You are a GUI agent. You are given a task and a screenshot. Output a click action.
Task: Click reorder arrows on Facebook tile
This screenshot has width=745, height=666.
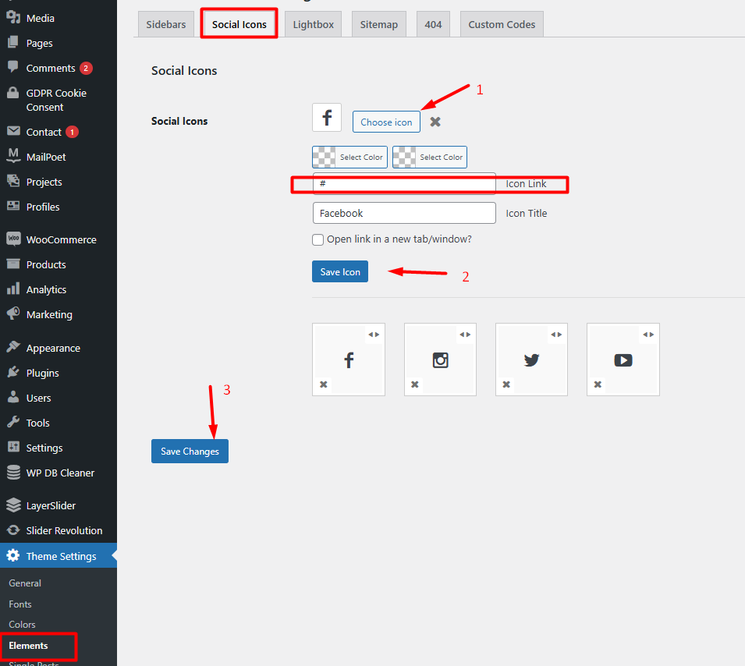pyautogui.click(x=374, y=335)
